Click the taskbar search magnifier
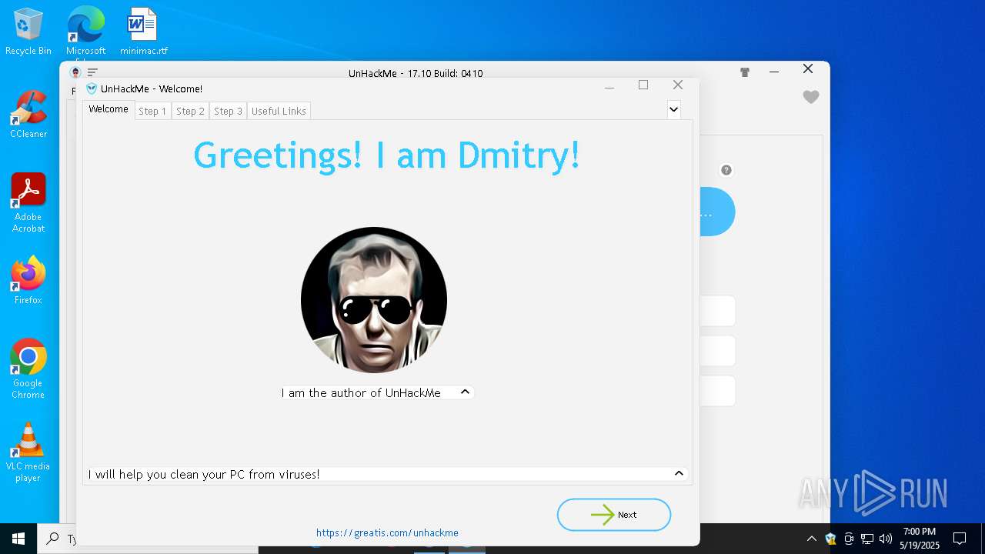 [53, 539]
